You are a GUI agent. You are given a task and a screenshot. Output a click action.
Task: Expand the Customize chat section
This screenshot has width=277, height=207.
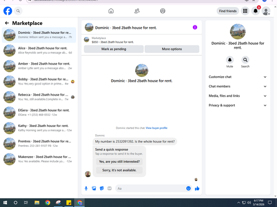pos(238,77)
